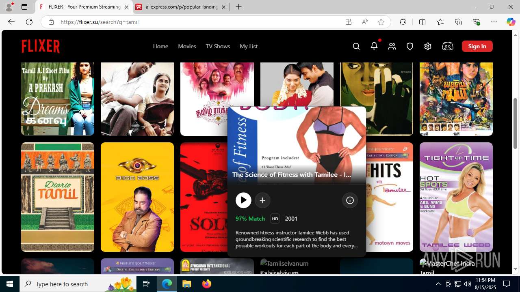
Task: Open the app available icon in address bar
Action: (x=349, y=22)
